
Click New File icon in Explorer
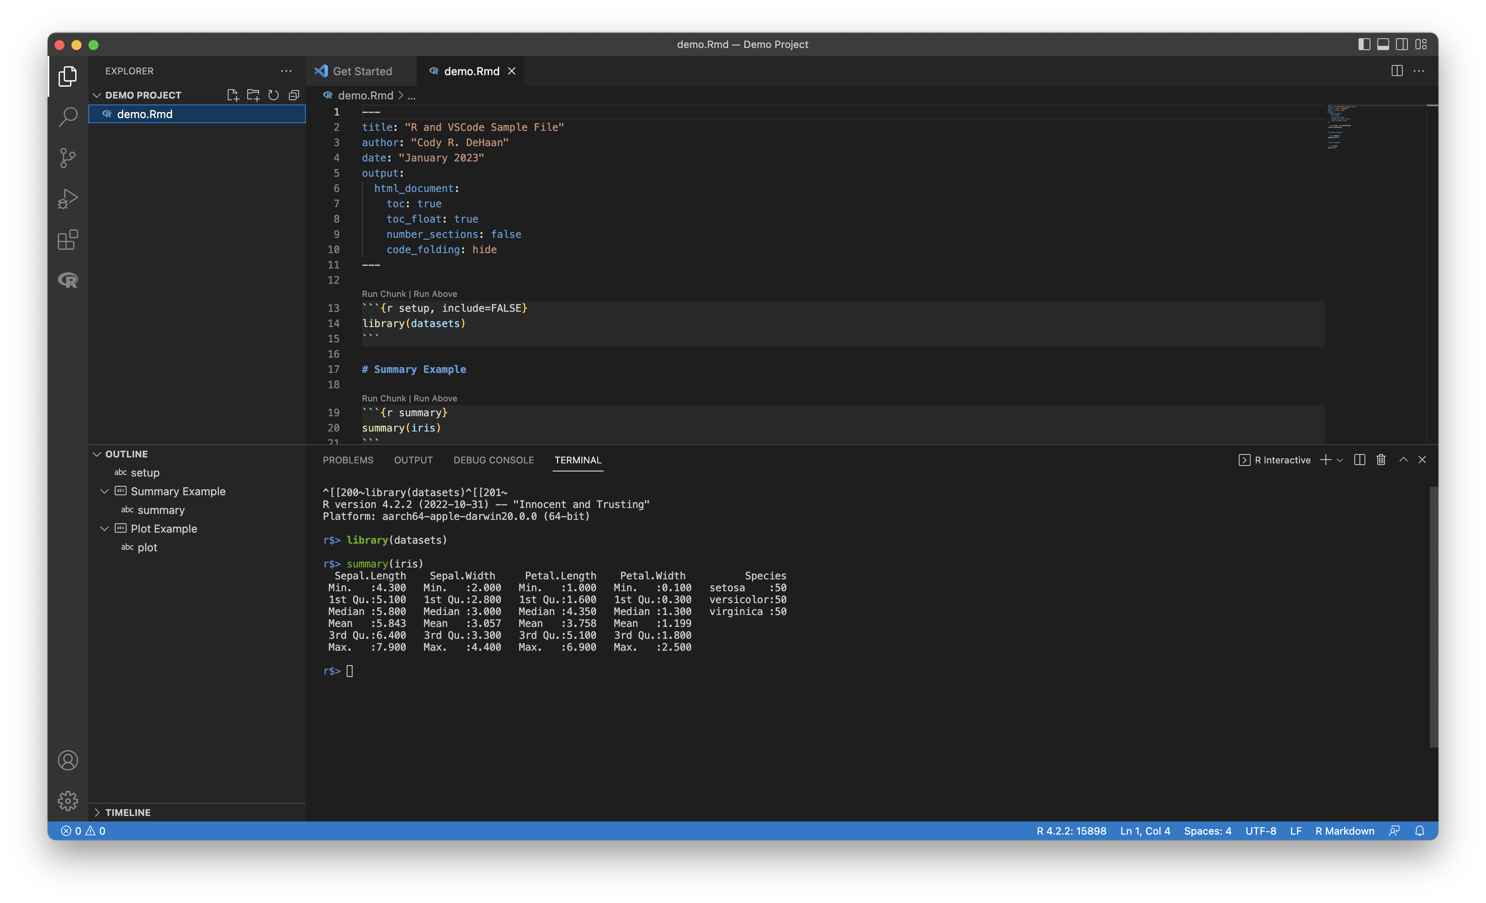(233, 95)
